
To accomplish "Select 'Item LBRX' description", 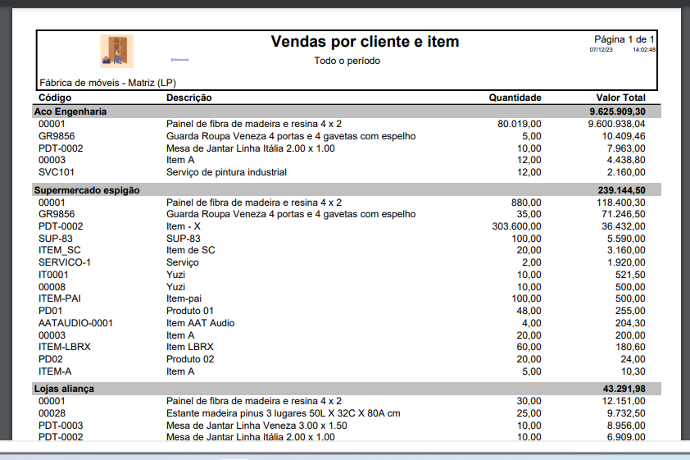I will [189, 348].
